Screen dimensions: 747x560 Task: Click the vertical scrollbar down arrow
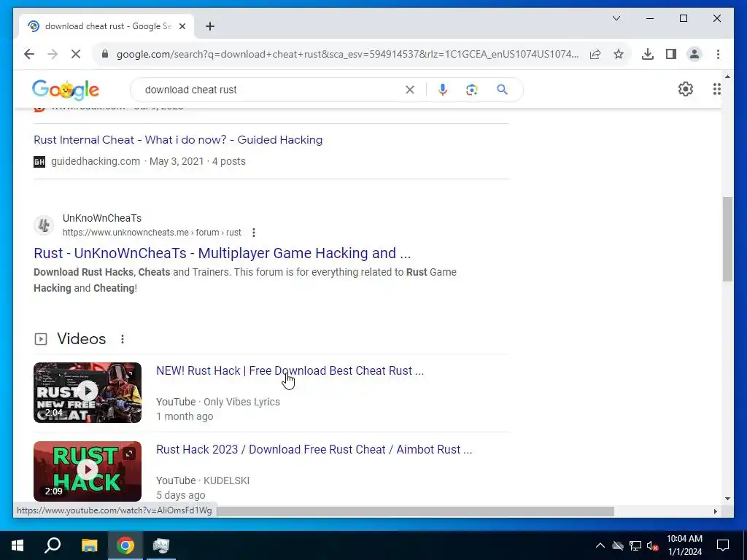point(727,499)
